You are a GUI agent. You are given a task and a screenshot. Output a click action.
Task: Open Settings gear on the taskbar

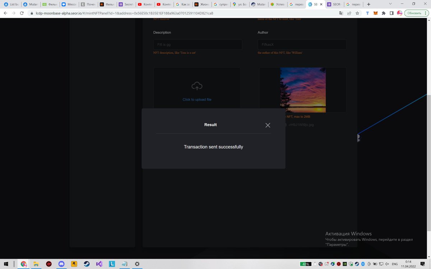coord(137,264)
